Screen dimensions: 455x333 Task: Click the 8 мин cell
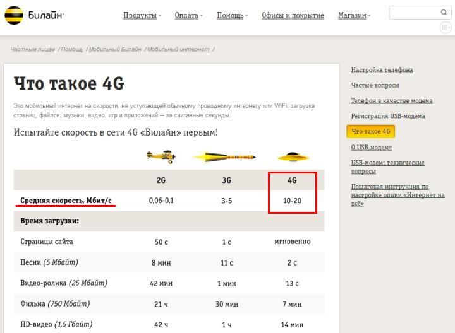click(x=161, y=262)
